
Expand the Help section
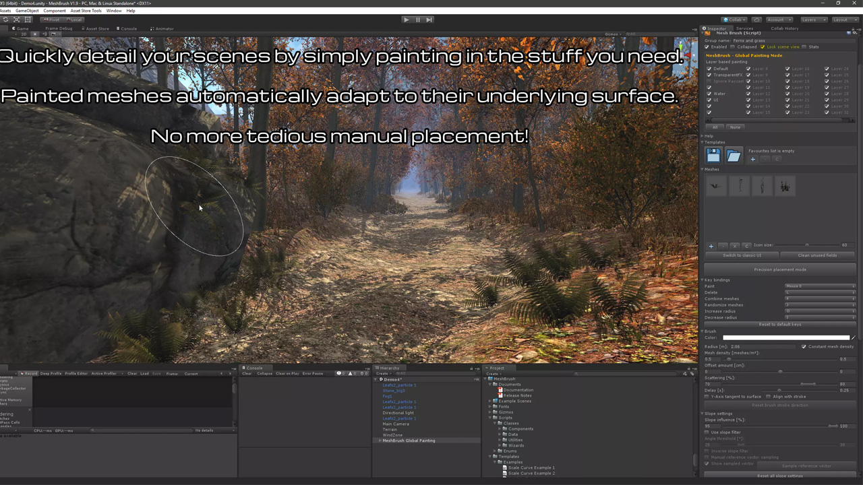[x=703, y=136]
